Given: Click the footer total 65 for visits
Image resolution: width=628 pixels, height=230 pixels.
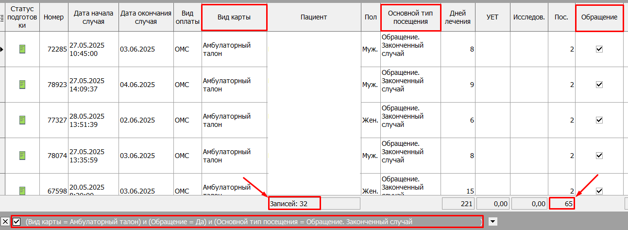Looking at the screenshot, I should (562, 204).
